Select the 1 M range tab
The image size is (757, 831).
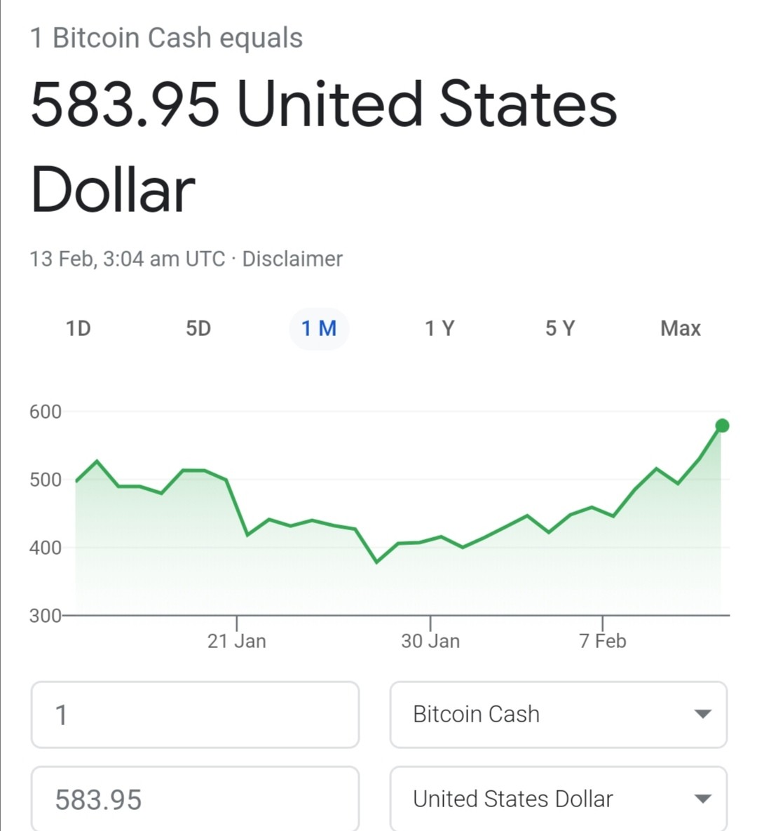[319, 329]
